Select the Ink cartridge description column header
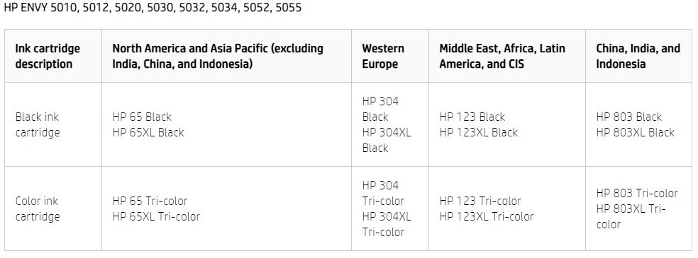The image size is (698, 258). click(48, 56)
